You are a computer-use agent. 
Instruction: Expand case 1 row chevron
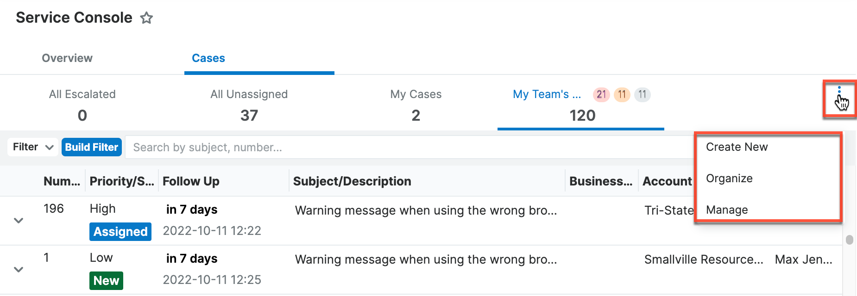(19, 270)
